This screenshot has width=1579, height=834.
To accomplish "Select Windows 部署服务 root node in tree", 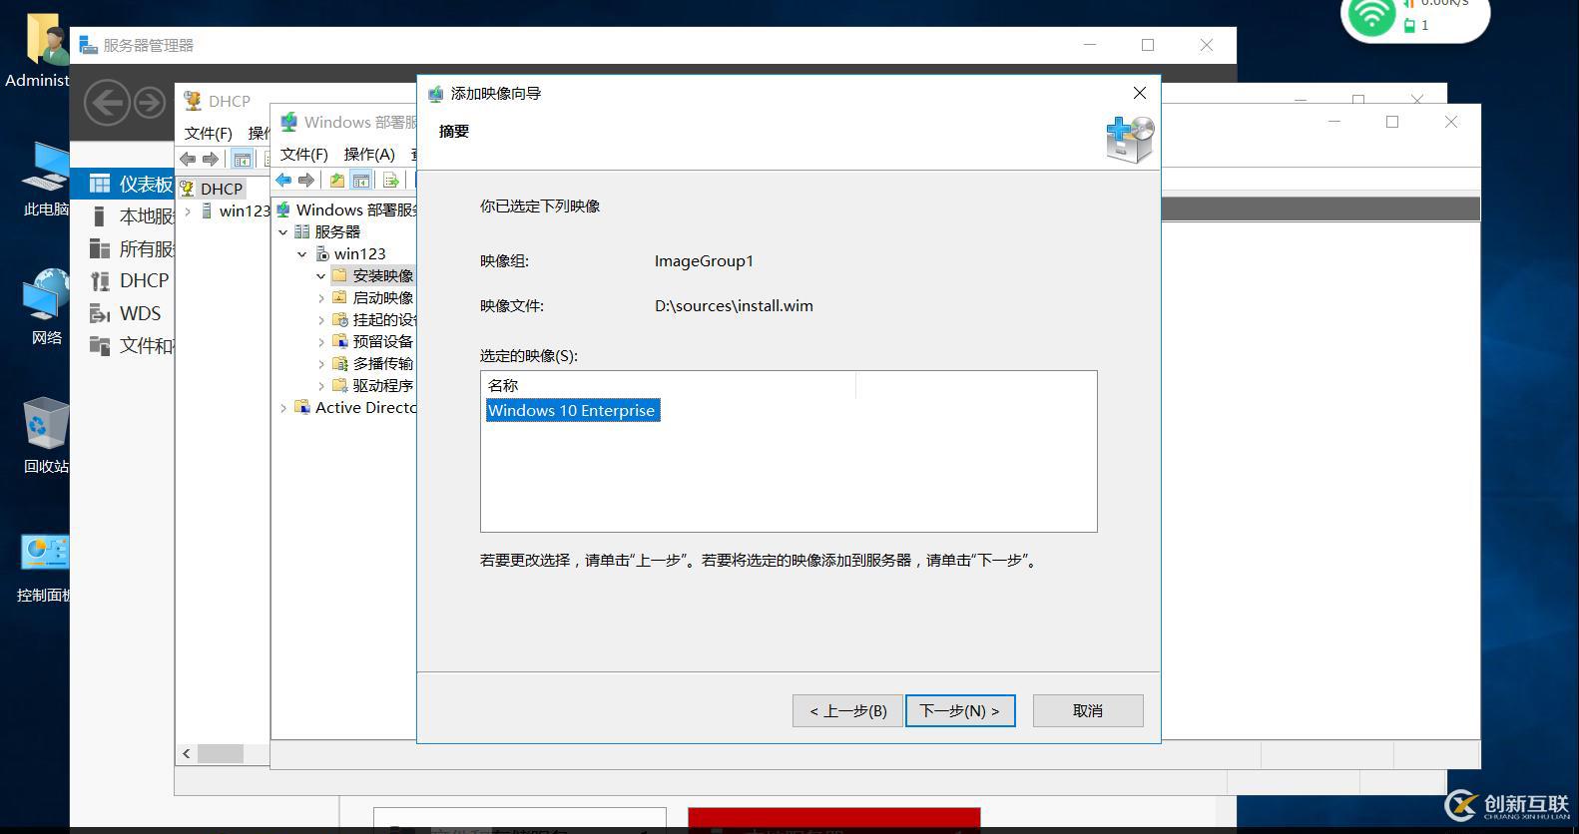I will (x=347, y=209).
